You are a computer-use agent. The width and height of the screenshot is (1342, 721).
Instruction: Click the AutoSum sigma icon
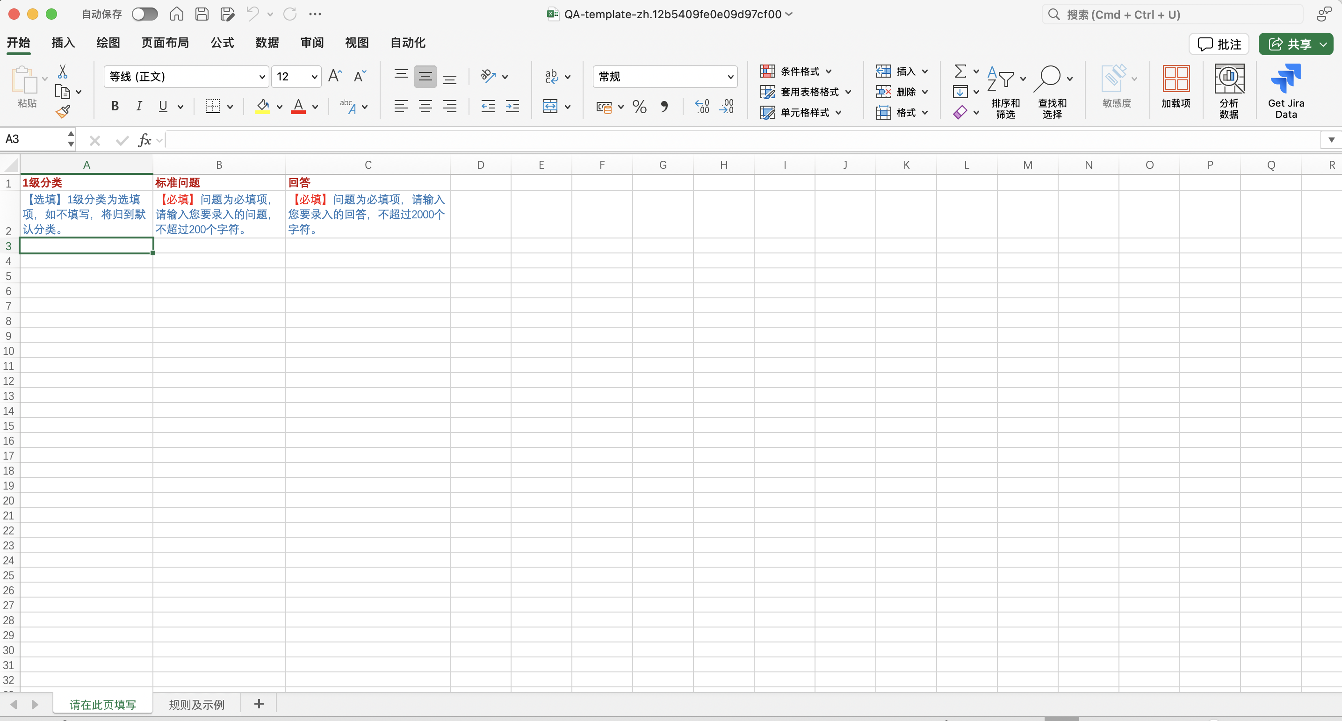960,72
